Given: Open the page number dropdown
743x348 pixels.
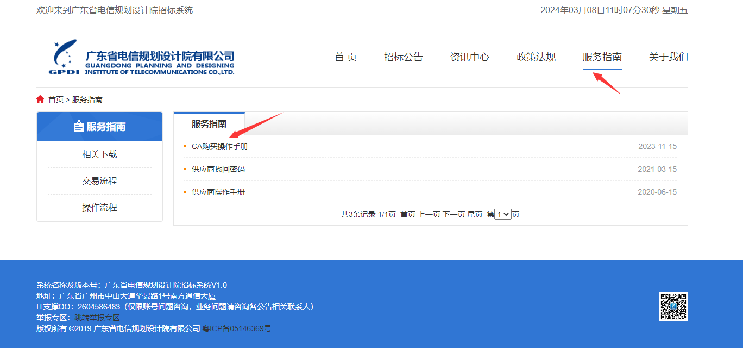Looking at the screenshot, I should (x=503, y=214).
